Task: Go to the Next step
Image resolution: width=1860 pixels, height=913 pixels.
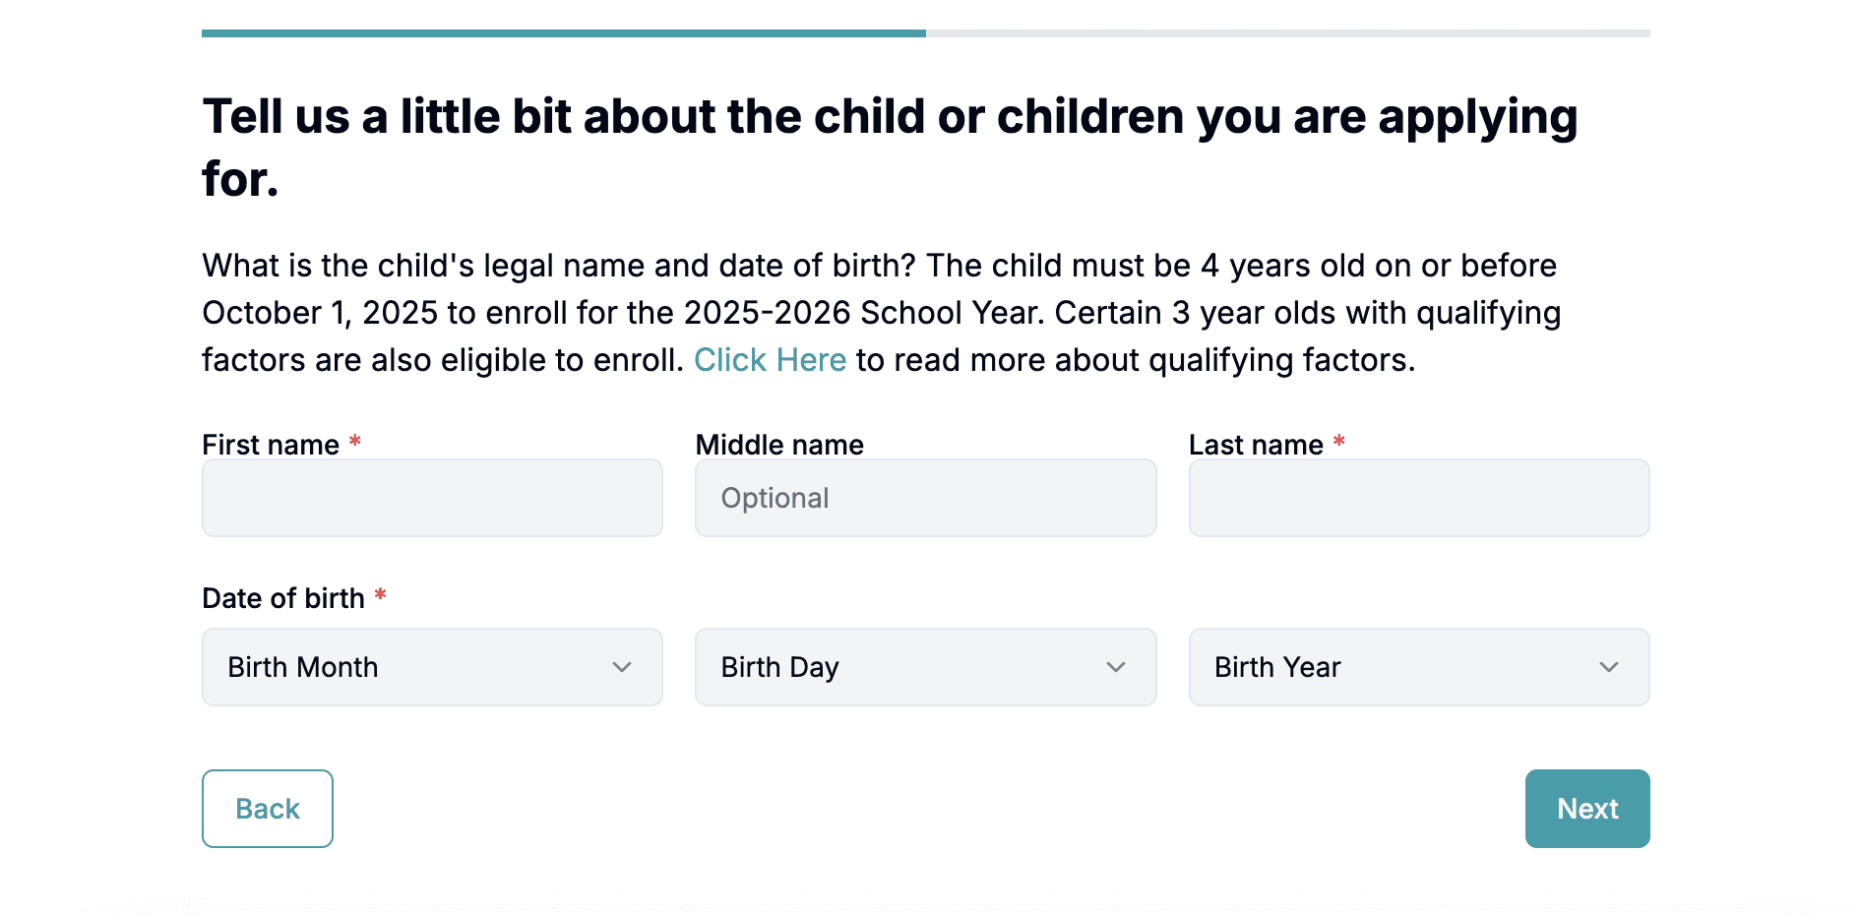Action: pyautogui.click(x=1587, y=809)
